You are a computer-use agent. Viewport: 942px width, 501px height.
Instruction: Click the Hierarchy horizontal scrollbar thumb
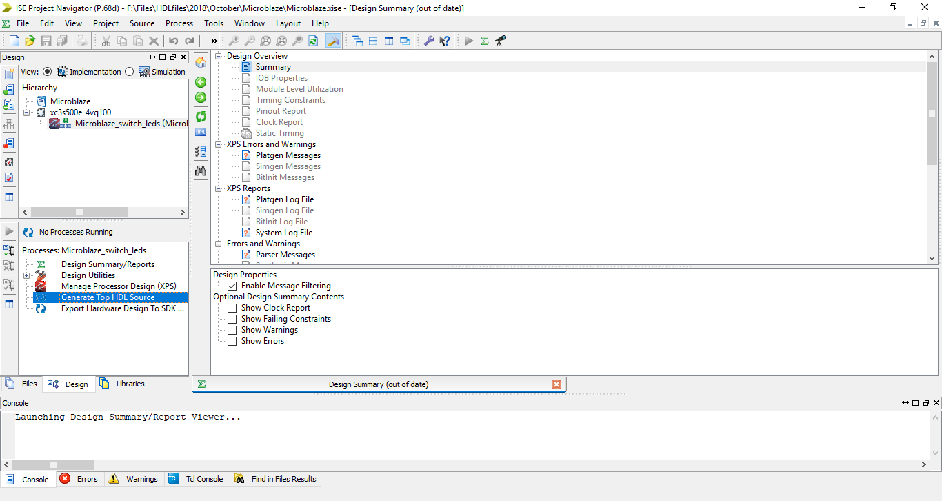pos(79,213)
